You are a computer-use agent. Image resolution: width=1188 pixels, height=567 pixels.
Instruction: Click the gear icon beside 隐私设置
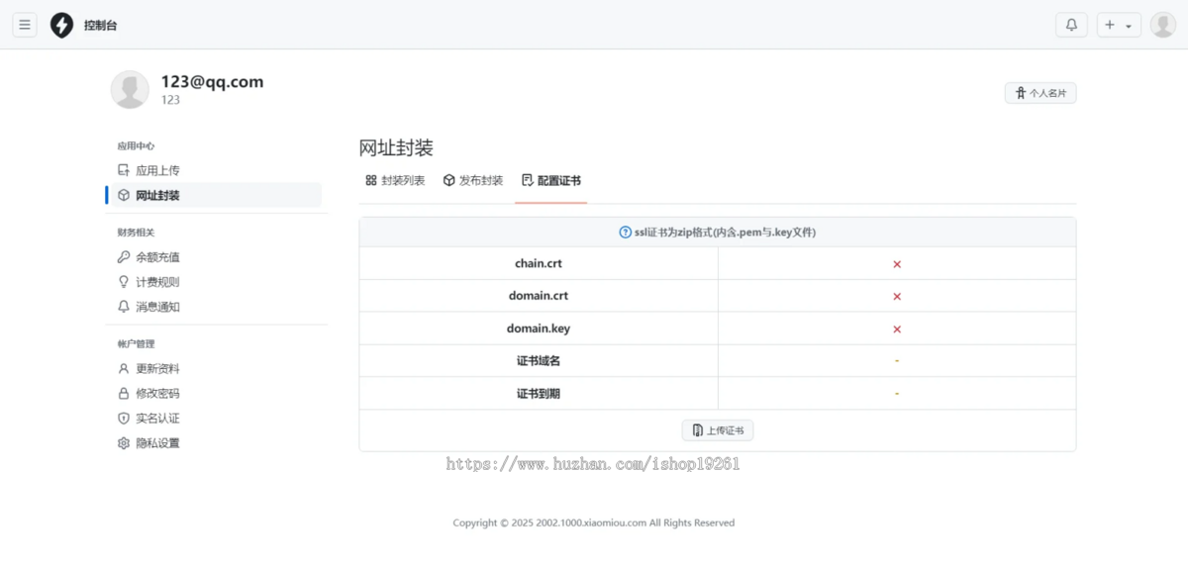click(x=124, y=443)
